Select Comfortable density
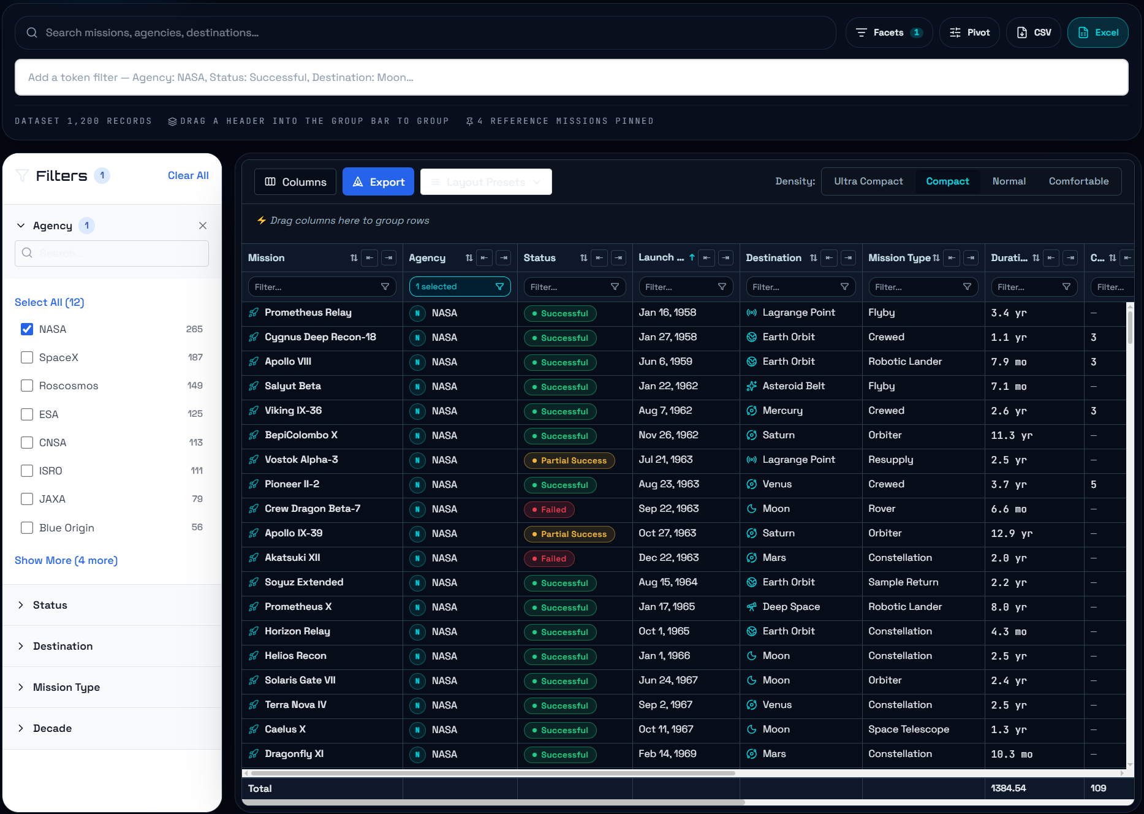 [1078, 181]
